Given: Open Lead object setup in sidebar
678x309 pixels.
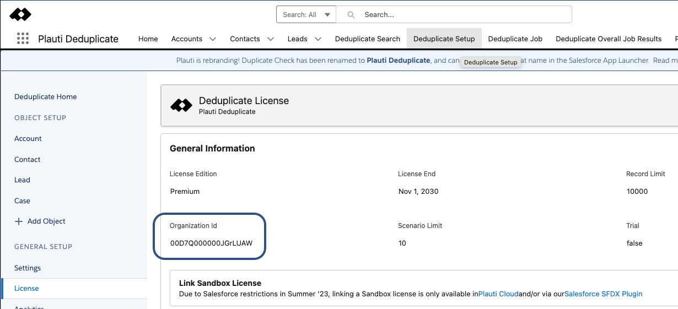Looking at the screenshot, I should coord(22,180).
